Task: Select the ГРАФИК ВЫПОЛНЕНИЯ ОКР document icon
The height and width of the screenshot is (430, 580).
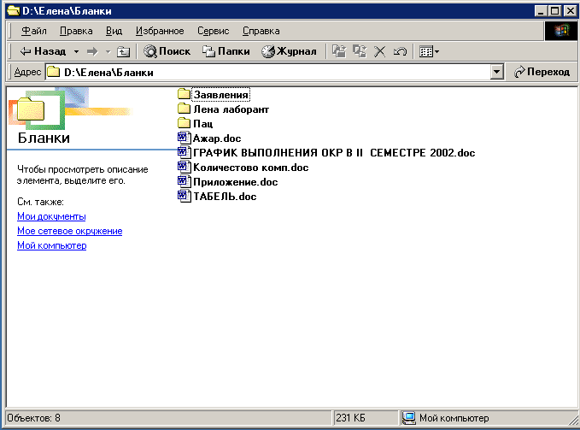Action: 185,152
